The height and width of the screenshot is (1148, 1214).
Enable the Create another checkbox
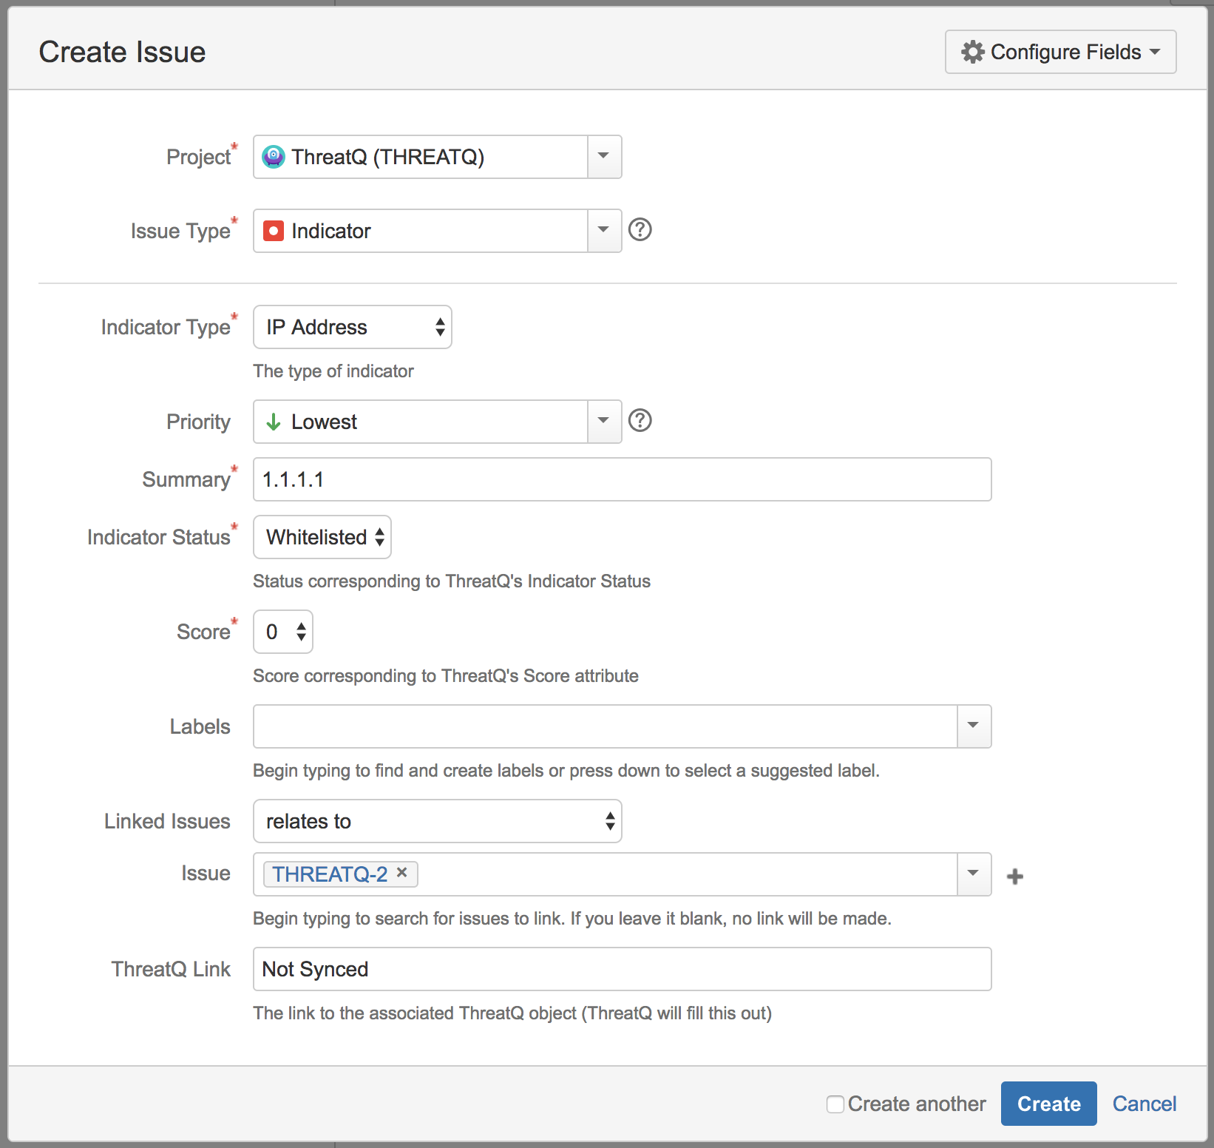pyautogui.click(x=835, y=1104)
